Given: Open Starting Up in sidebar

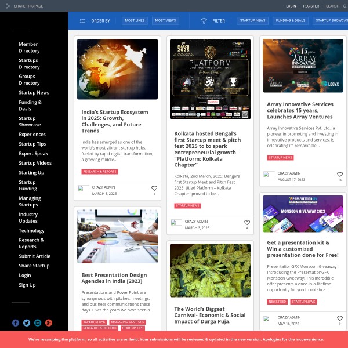Looking at the screenshot, I should point(31,173).
